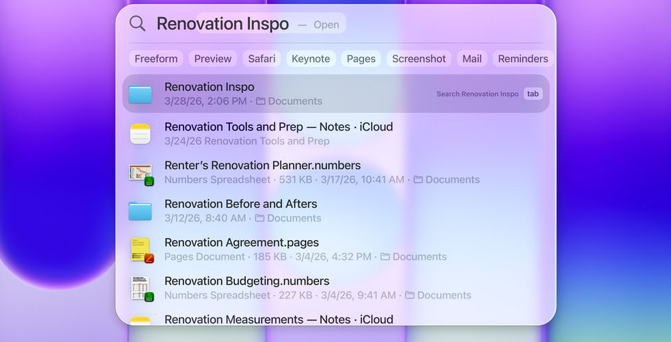The width and height of the screenshot is (671, 342).
Task: Select the Mail filter chip
Action: [472, 59]
